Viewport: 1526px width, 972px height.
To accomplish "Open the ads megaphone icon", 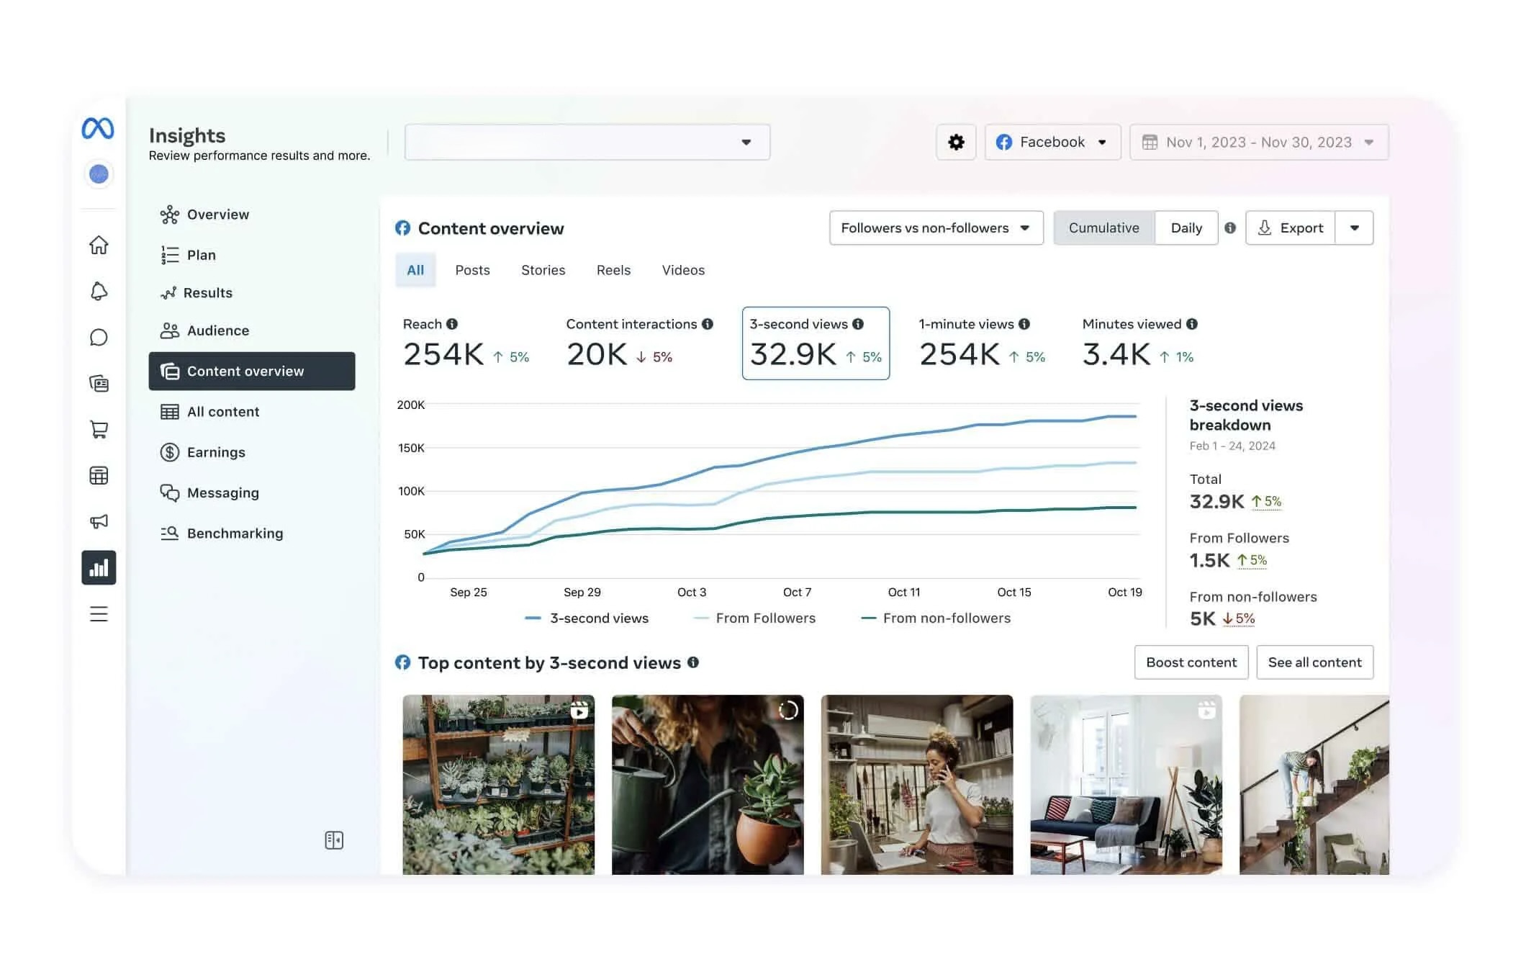I will [99, 521].
